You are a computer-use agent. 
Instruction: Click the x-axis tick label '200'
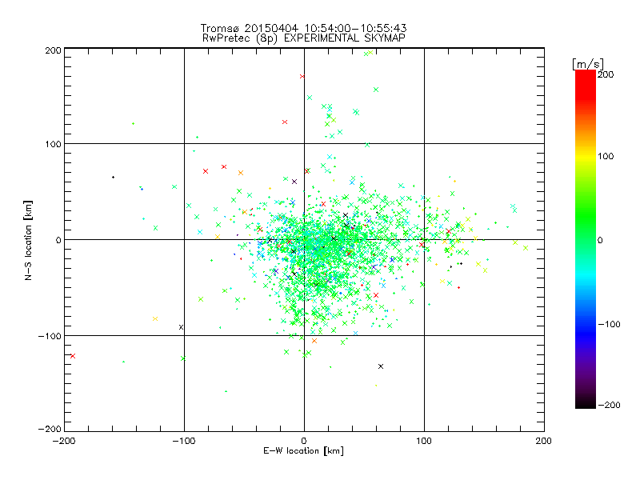click(544, 441)
